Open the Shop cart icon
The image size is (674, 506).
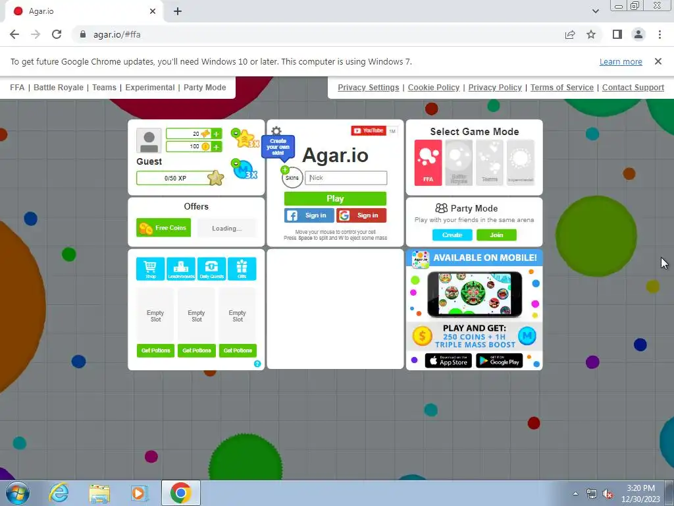[151, 269]
